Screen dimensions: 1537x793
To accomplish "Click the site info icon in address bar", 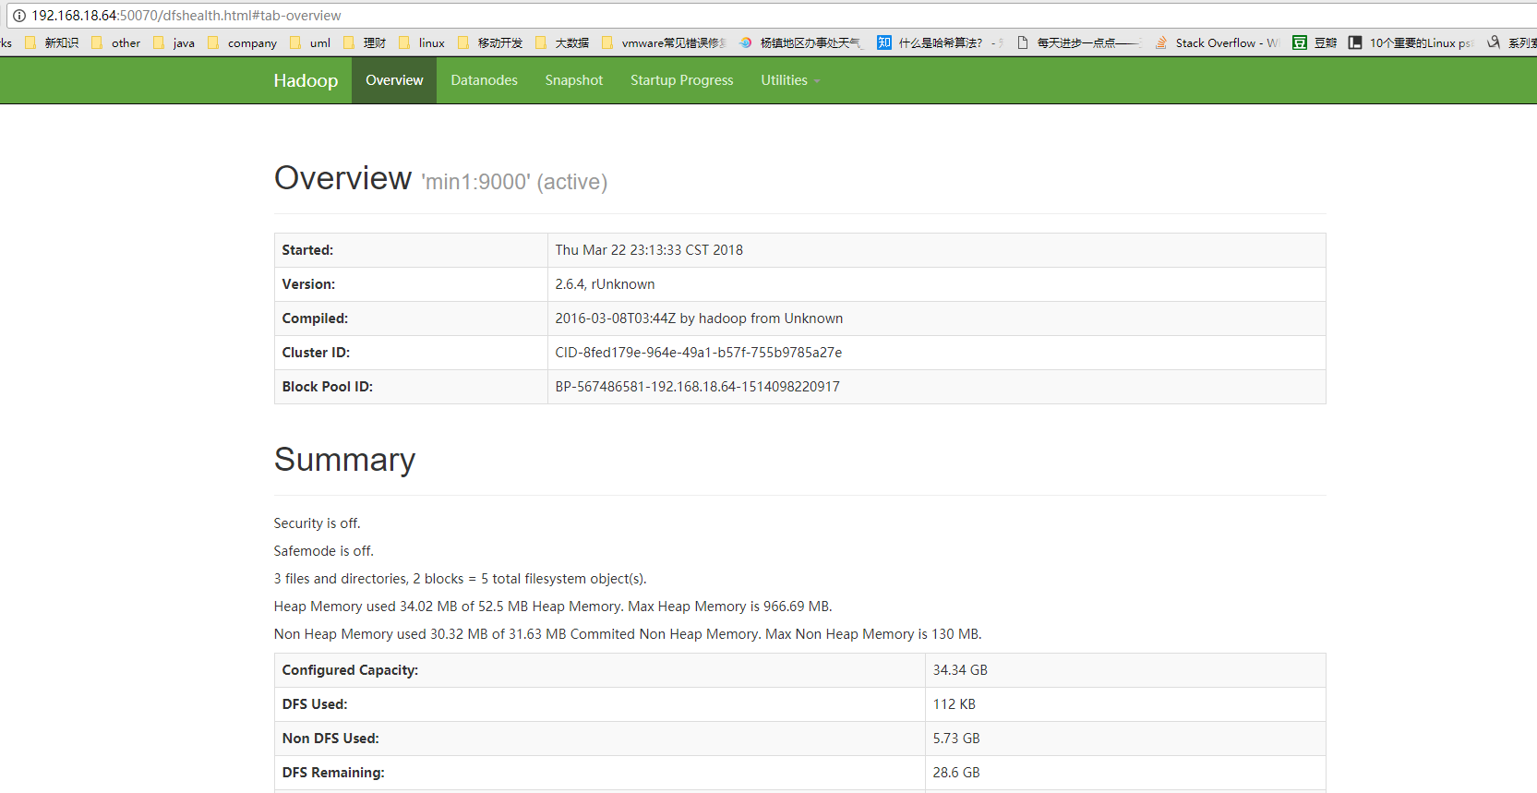I will [19, 16].
